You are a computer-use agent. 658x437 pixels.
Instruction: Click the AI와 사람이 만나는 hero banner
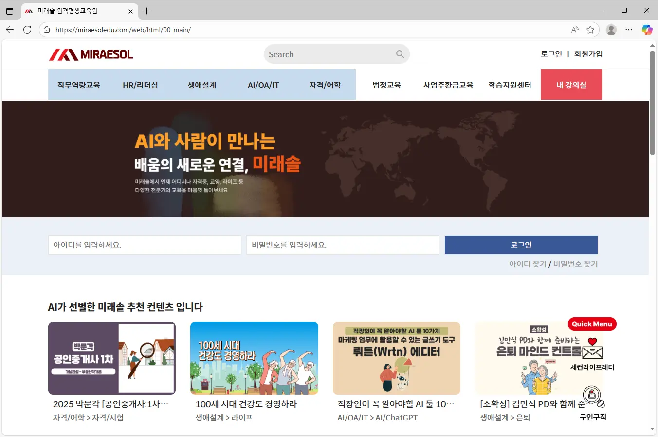click(325, 159)
